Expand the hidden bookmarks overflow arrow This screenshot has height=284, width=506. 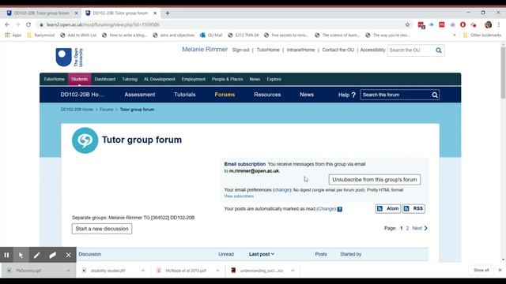coord(455,35)
